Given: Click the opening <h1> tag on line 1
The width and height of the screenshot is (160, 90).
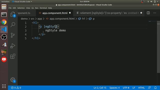Looking at the screenshot, I should (35, 23).
